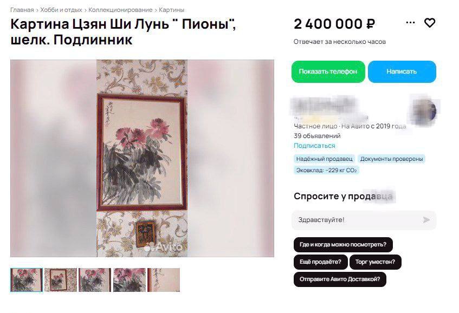Send message with the paper plane icon
Viewport: 459px width, 313px height.
(x=426, y=220)
